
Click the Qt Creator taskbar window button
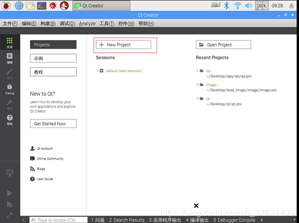pos(101,6)
